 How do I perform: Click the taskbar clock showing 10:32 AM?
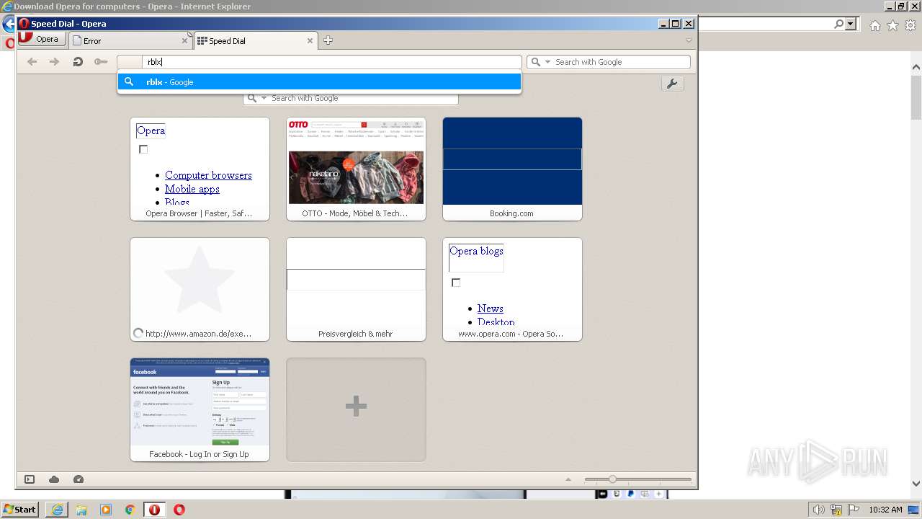point(885,510)
